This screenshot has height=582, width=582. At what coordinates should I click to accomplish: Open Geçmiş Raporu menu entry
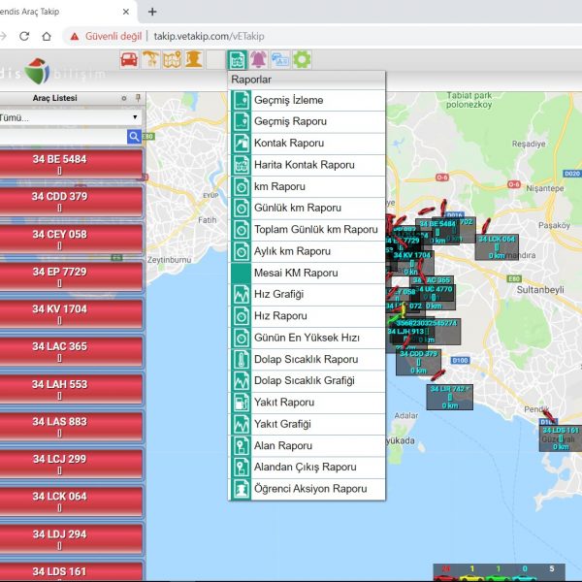click(307, 122)
